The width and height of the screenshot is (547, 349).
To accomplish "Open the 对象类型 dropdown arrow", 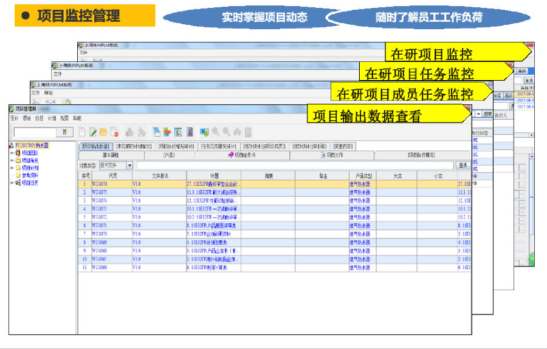I will click(x=129, y=165).
